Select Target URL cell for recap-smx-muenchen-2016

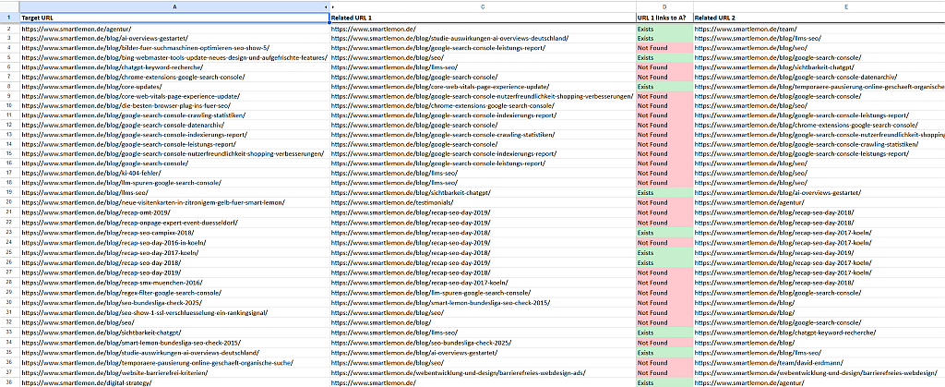(x=174, y=283)
